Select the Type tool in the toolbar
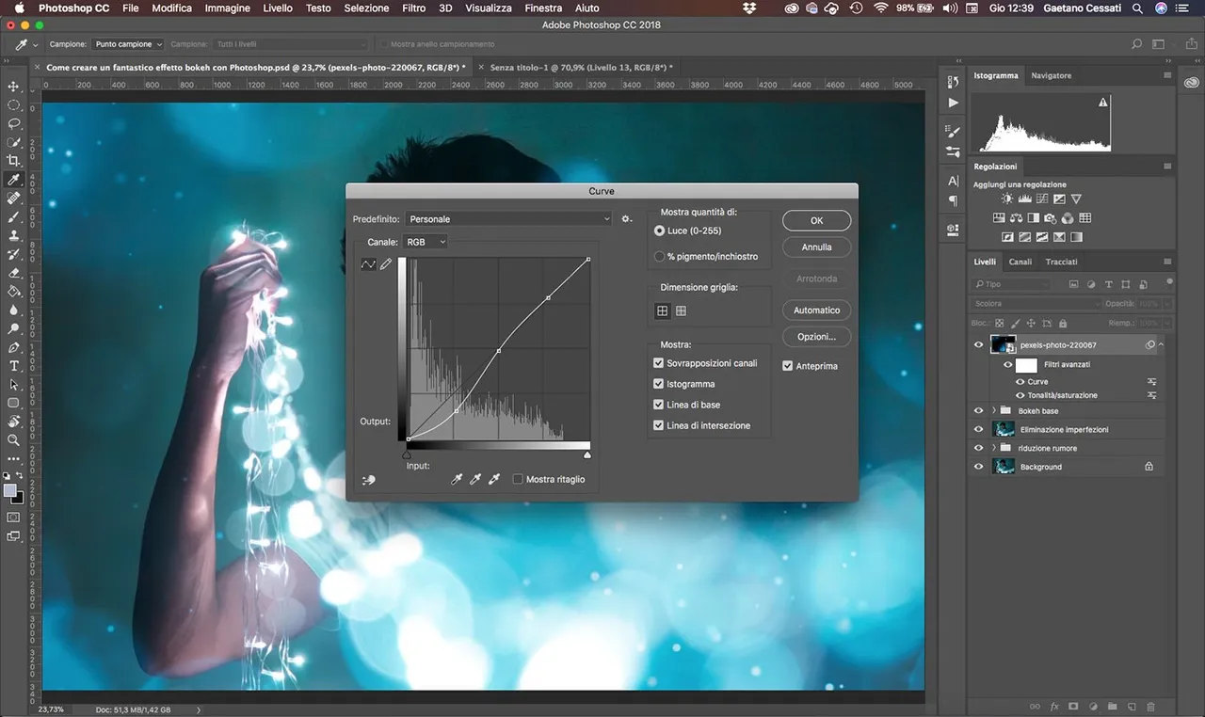Viewport: 1205px width, 717px height. [13, 365]
